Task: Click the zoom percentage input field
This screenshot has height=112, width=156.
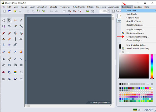Action: (104, 11)
